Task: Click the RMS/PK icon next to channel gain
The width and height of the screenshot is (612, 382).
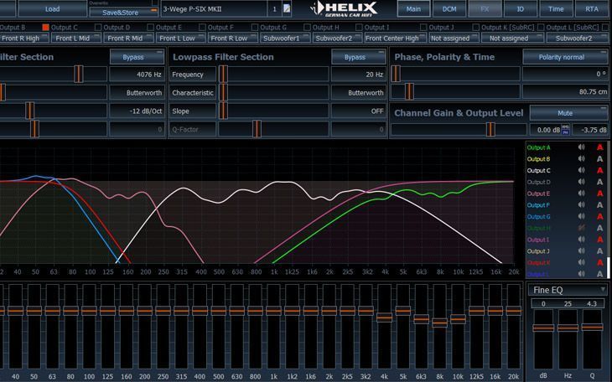Action: pos(566,130)
